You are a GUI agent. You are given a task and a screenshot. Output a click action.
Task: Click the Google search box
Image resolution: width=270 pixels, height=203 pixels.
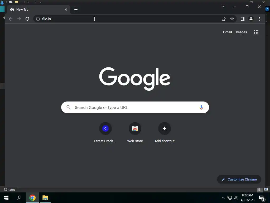tap(135, 107)
